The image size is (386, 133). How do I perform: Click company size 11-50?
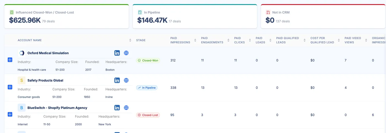47,124
